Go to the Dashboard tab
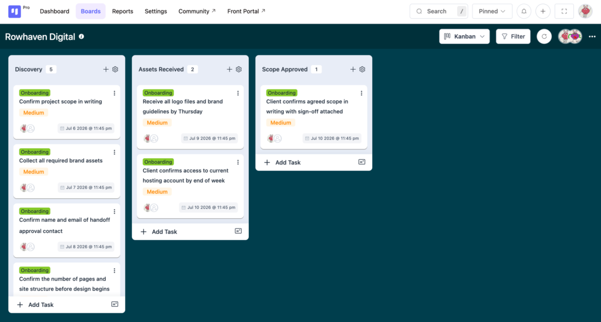The height and width of the screenshot is (322, 601). tap(55, 12)
